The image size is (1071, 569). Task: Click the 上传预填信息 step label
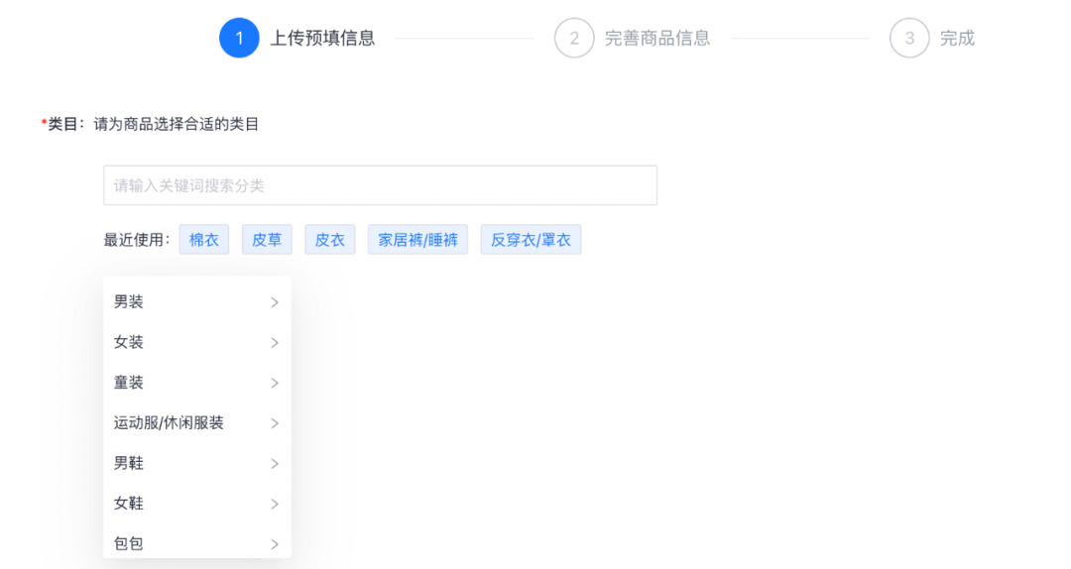pos(323,39)
